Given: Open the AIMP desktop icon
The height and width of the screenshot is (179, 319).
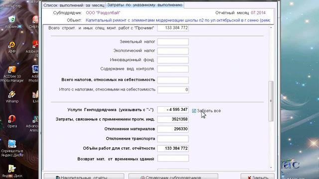Looking at the screenshot, I should [x=12, y=47].
